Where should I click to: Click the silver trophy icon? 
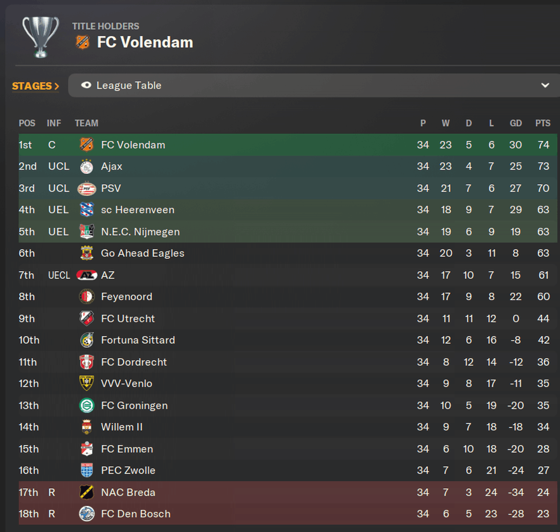(41, 37)
